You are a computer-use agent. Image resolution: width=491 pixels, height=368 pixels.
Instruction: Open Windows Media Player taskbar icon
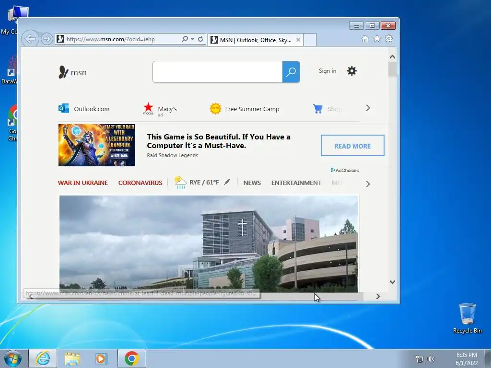click(102, 358)
